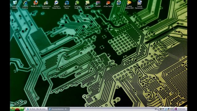Image resolution: width=197 pixels, height=111 pixels.
Task: Select the Camtasia Studio 5 shortcut
Action: (x=77, y=5)
